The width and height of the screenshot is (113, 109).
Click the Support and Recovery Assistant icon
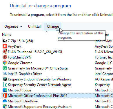[5, 107]
